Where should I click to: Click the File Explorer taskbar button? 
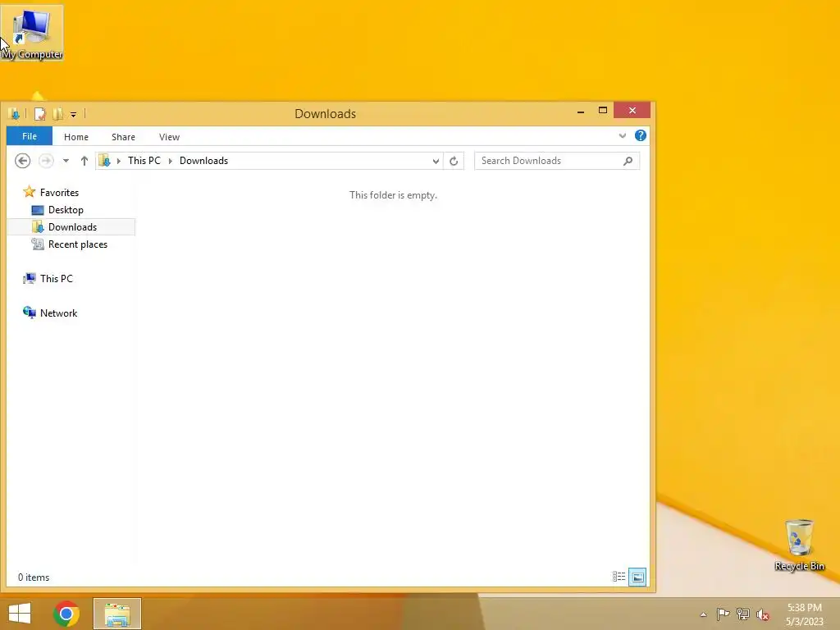(x=117, y=614)
